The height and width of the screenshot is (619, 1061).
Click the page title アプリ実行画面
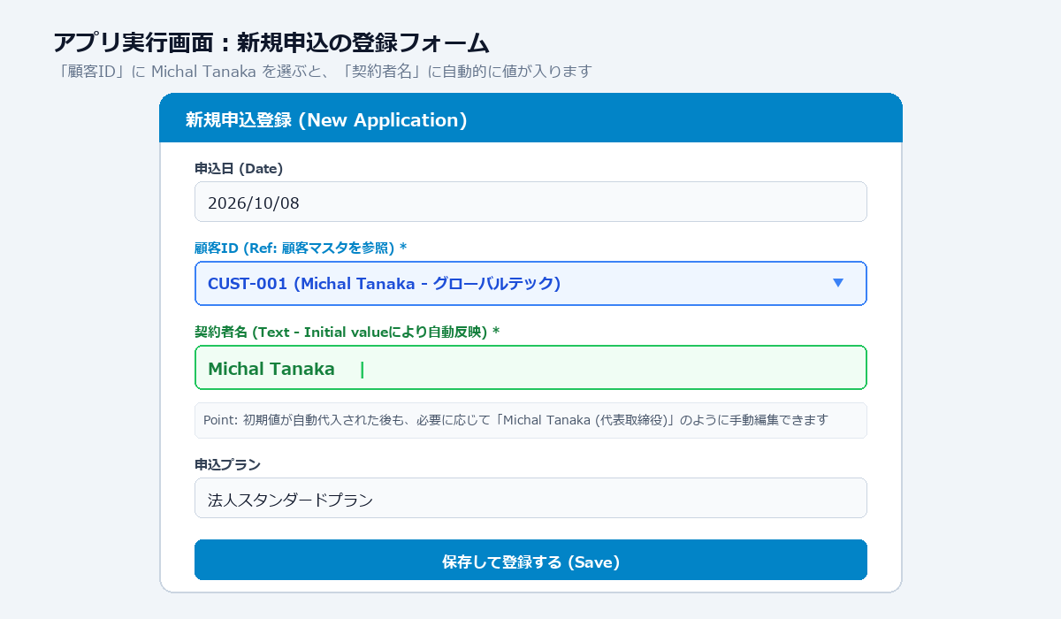271,42
